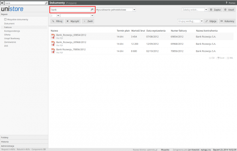The width and height of the screenshot is (237, 151).
Task: Click the Wyczyść button
Action: pyautogui.click(x=73, y=21)
